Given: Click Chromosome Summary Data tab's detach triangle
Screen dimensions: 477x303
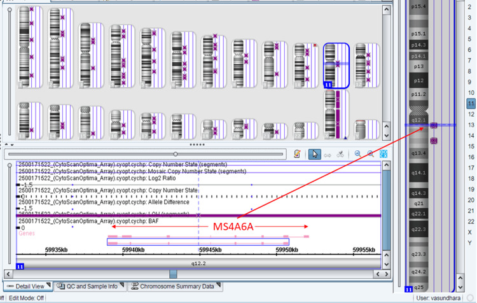Looking at the screenshot, I should click(218, 285).
